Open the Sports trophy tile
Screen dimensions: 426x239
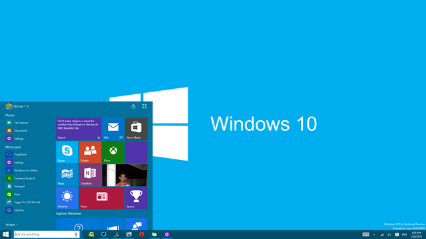(x=136, y=198)
